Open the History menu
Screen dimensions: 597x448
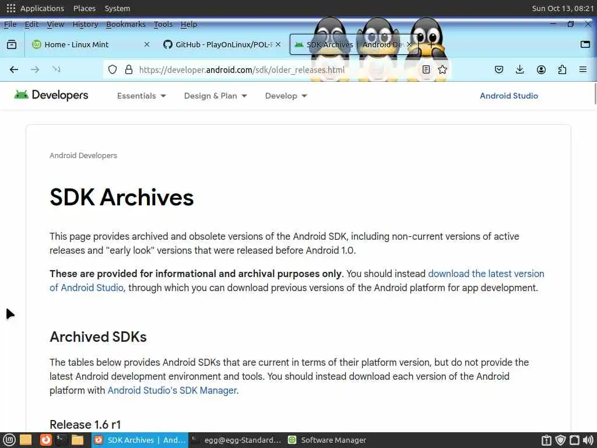tap(85, 24)
